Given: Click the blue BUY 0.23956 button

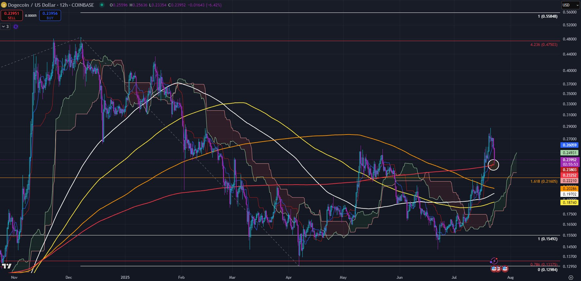Looking at the screenshot, I should (x=50, y=15).
